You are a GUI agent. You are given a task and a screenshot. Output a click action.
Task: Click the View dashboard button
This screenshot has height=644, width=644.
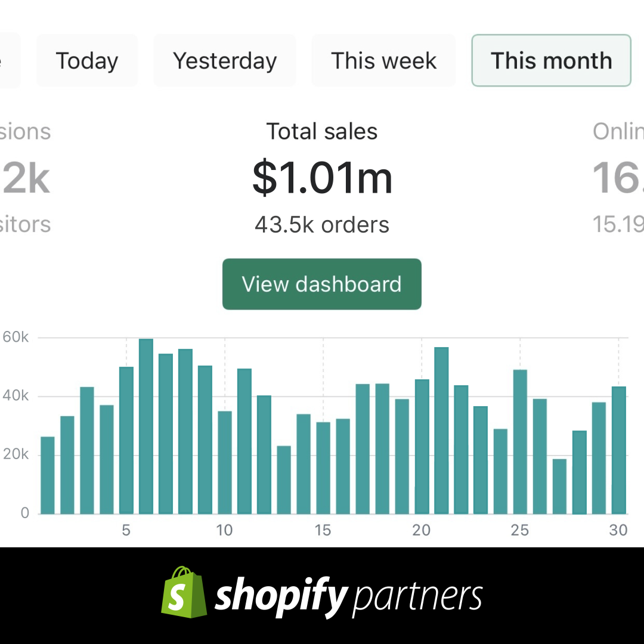[321, 284]
